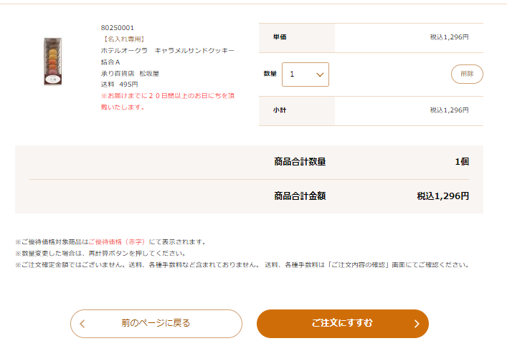
Task: Remove the item with the 削除 button
Action: [x=467, y=74]
